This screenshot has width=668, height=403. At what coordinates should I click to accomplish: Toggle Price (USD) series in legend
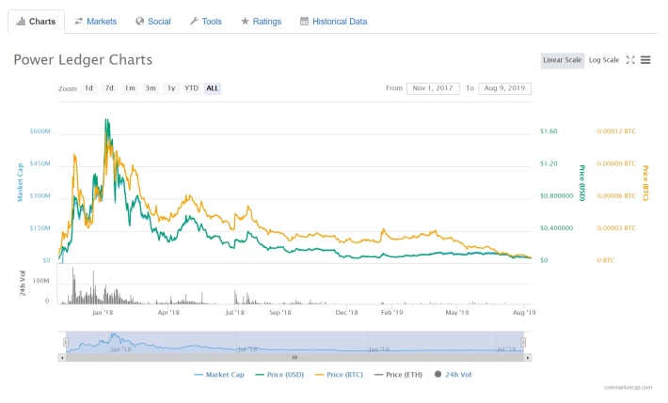279,375
